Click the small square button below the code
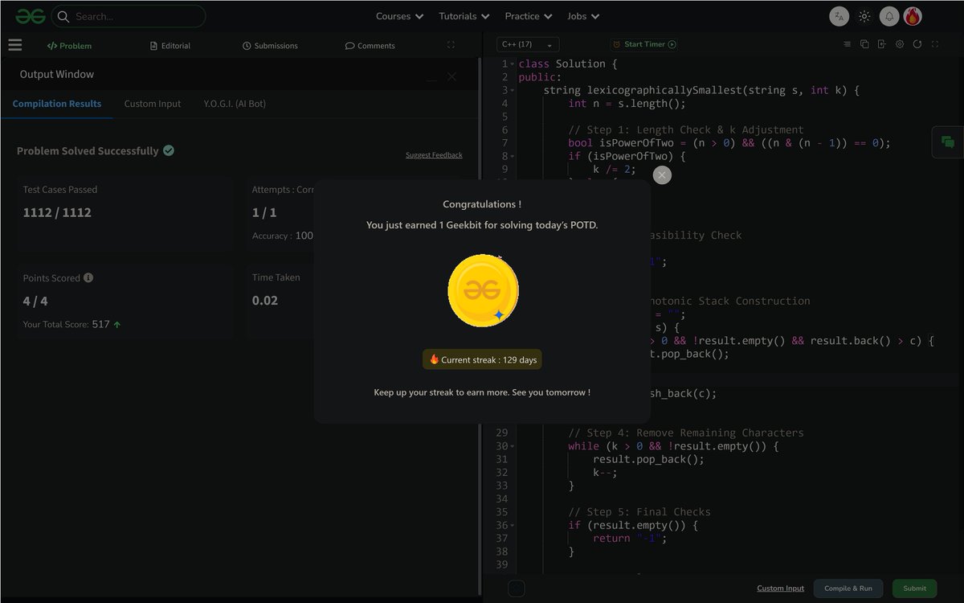 coord(517,589)
